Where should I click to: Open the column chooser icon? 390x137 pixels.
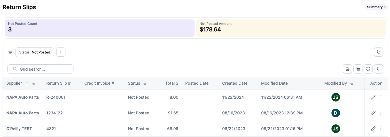click(358, 69)
